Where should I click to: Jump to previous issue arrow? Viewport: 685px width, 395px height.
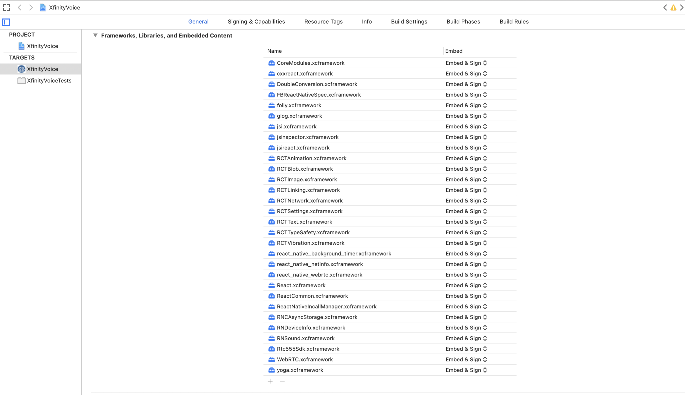(x=665, y=7)
